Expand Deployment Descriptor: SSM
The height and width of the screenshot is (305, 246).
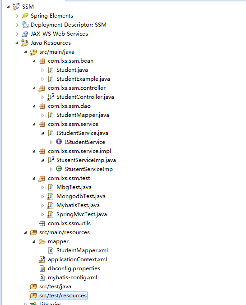point(17,25)
